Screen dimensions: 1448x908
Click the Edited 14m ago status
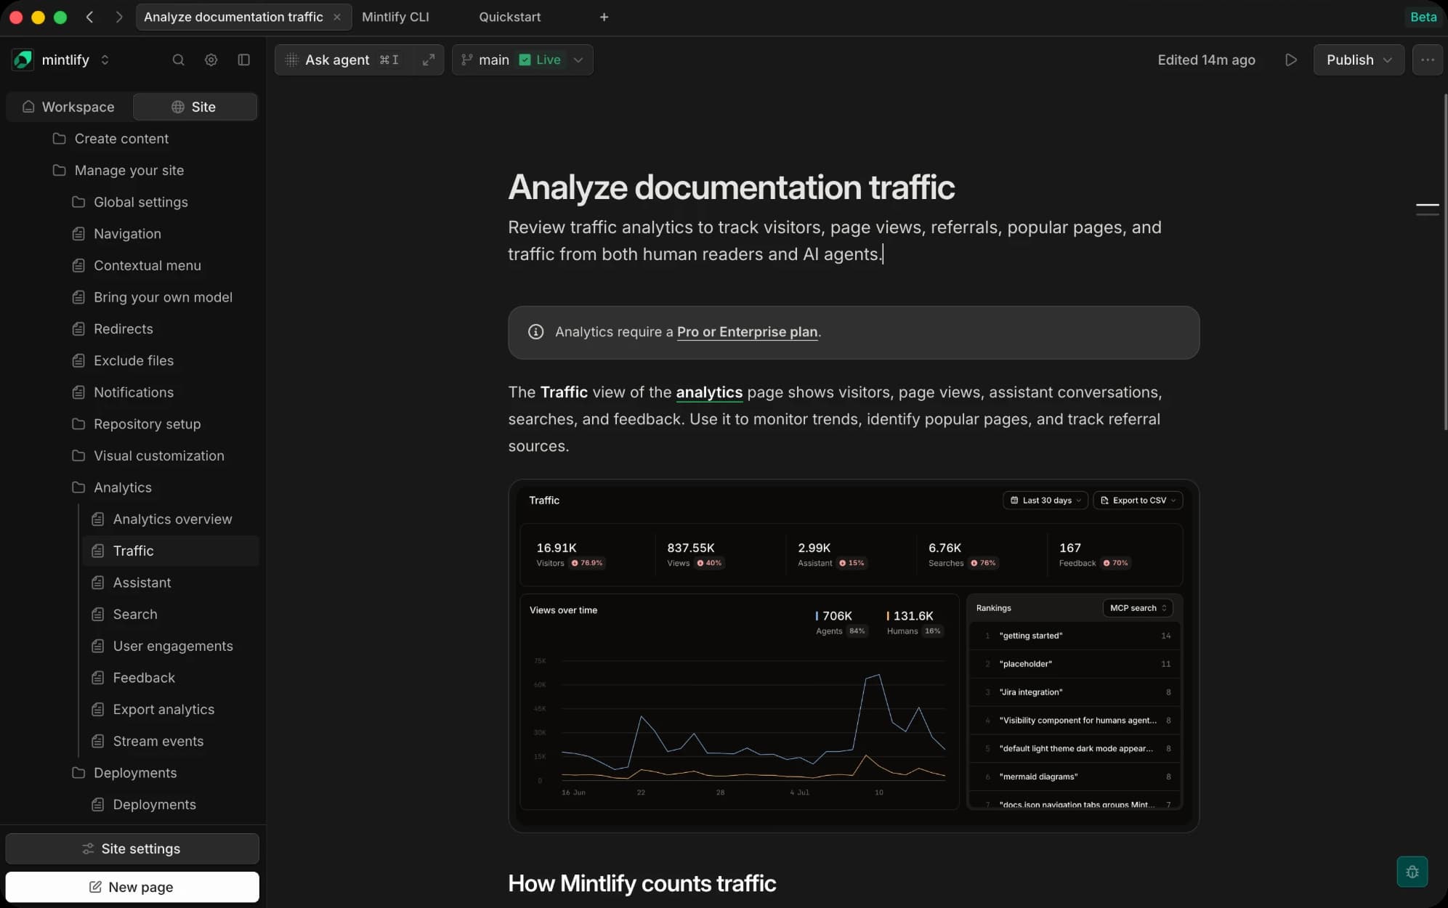1206,60
